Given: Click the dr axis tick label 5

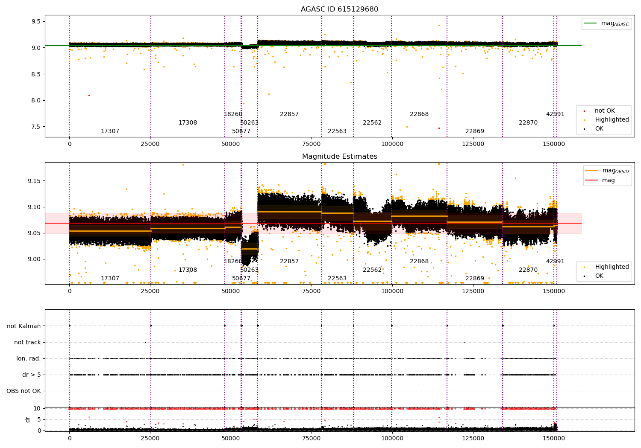Looking at the screenshot, I should (x=39, y=420).
